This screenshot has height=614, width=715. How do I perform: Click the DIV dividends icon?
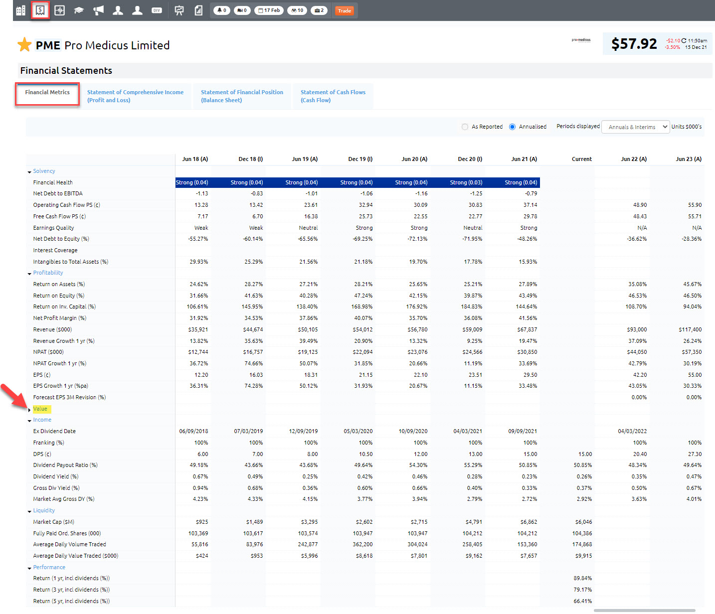[x=157, y=10]
